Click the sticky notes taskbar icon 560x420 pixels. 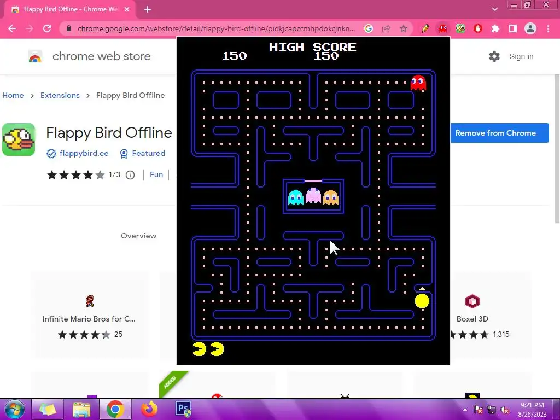47,409
